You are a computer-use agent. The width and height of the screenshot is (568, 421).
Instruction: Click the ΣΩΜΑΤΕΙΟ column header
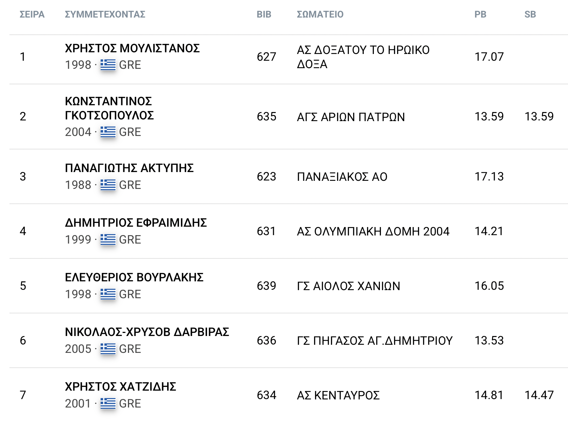click(x=320, y=15)
